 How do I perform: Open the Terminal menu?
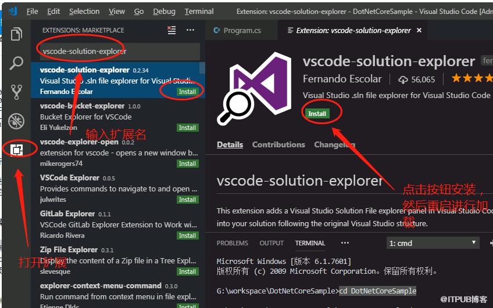[x=199, y=12]
